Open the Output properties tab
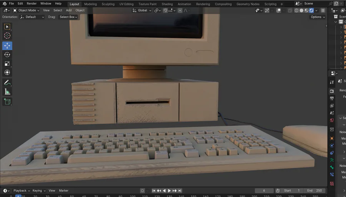 332,98
